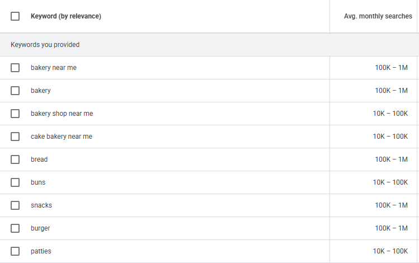419x263 pixels.
Task: Check the box for "bakery near me"
Action: pos(15,68)
